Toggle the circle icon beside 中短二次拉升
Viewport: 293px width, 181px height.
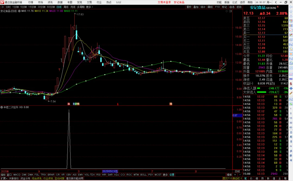(x=2, y=107)
